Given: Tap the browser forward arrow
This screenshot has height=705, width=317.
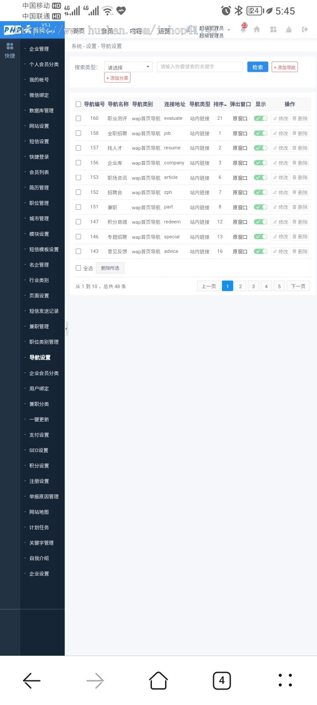Looking at the screenshot, I should (x=95, y=681).
